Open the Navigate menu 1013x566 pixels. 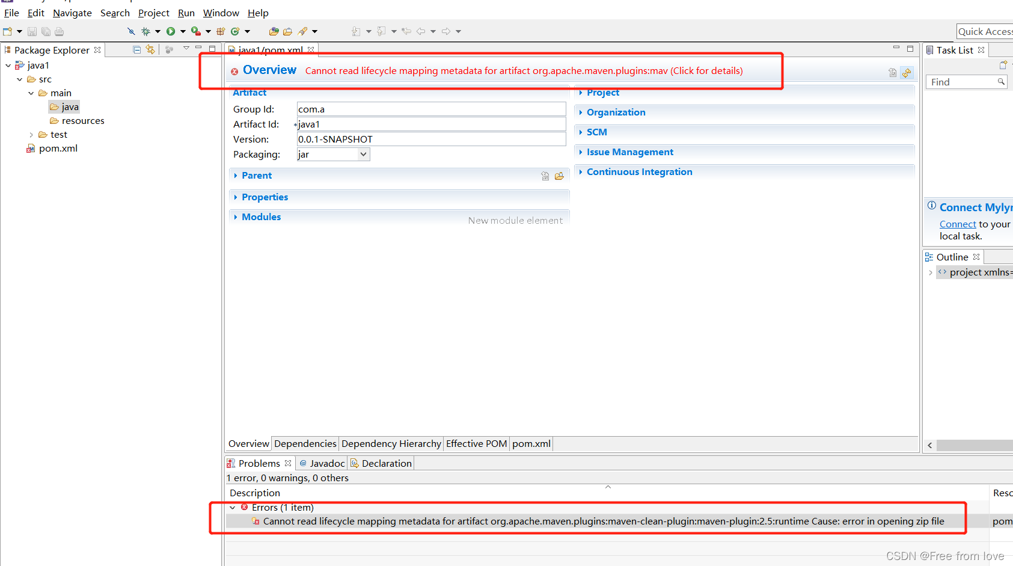72,13
